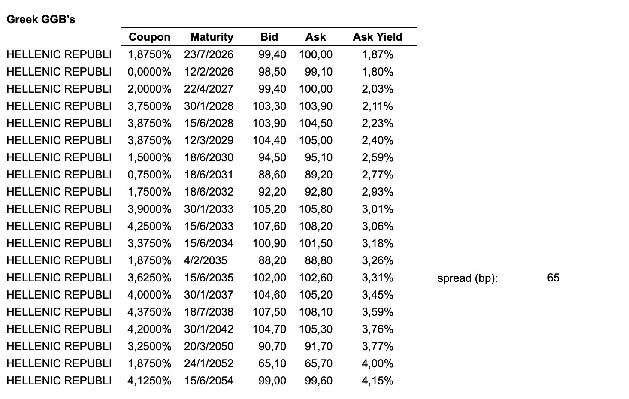This screenshot has width=629, height=399.
Task: Select the maturity date 15/6/2054 cell
Action: pyautogui.click(x=209, y=381)
